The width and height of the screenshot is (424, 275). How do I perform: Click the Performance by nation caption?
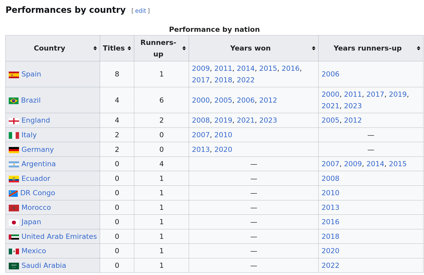tap(214, 30)
